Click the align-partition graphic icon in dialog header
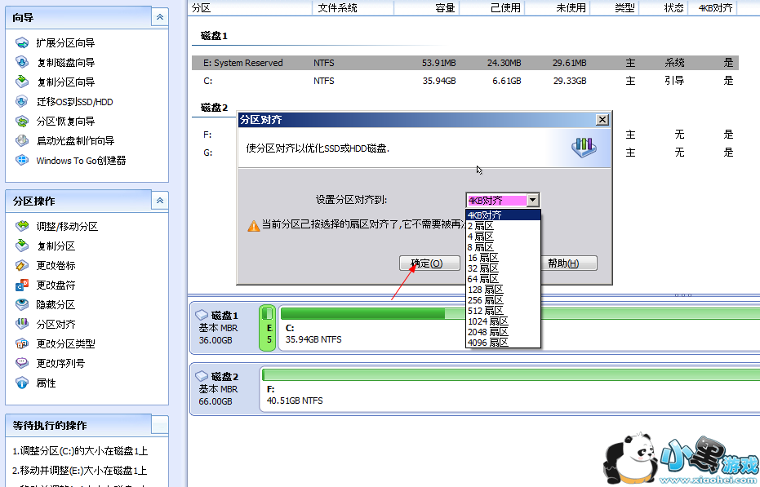The width and height of the screenshot is (760, 487). pos(584,148)
